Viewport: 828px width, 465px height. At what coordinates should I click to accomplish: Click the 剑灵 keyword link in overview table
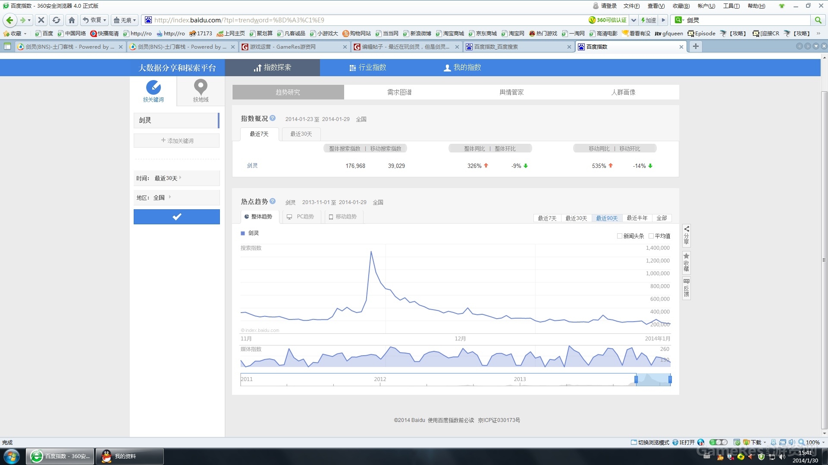(252, 166)
